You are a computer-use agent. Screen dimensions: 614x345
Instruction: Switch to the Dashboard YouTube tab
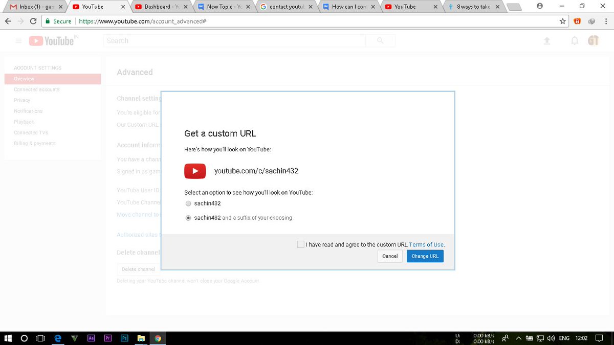[162, 7]
